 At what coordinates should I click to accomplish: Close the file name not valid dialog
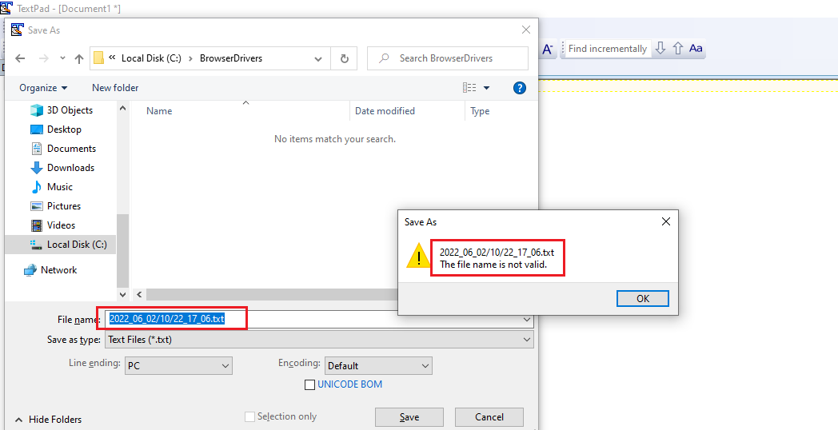pyautogui.click(x=666, y=221)
